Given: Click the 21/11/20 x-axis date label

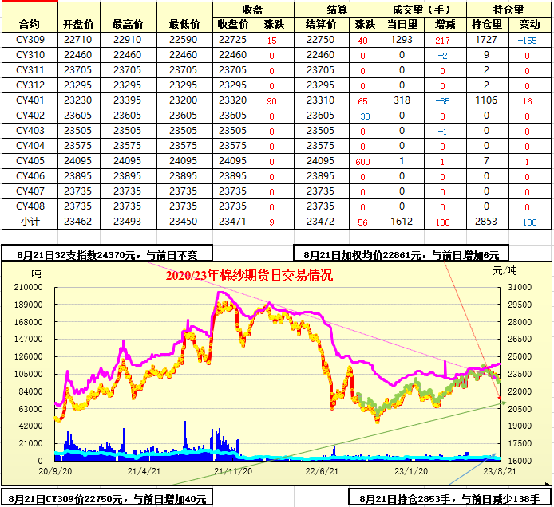Looking at the screenshot, I should click(x=234, y=471).
